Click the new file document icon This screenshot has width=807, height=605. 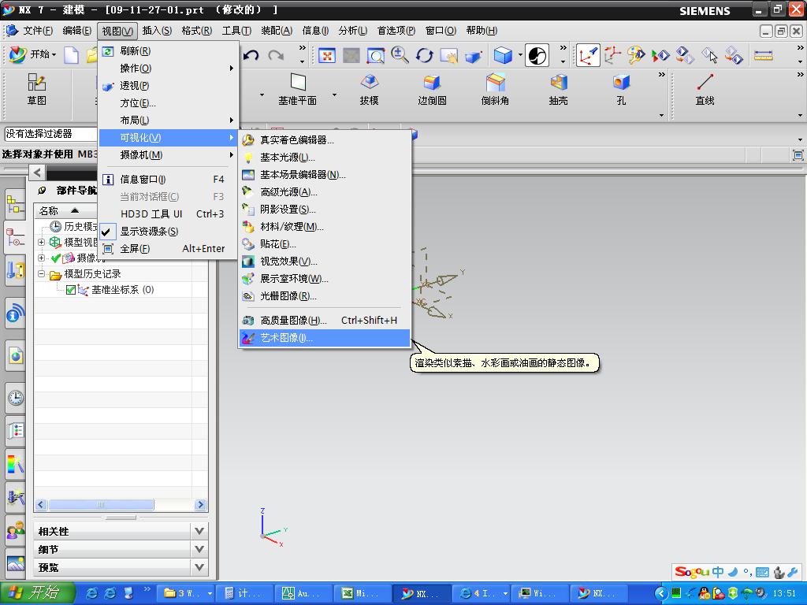pyautogui.click(x=71, y=55)
